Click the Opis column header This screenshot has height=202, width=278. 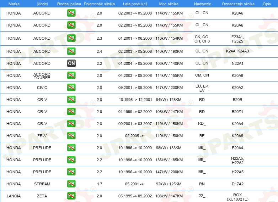pos(267,4)
